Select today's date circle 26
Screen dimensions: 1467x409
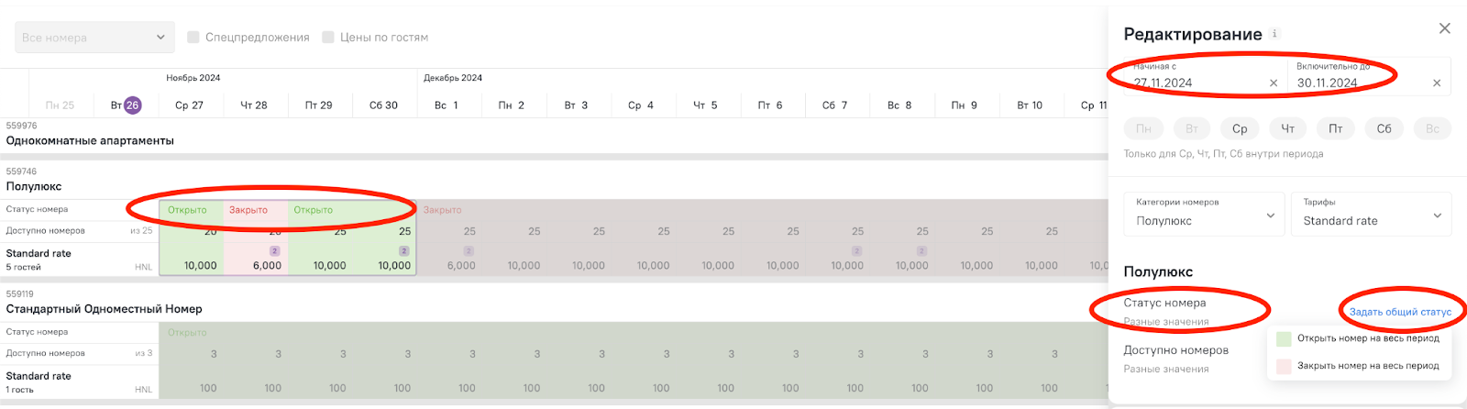[x=132, y=105]
